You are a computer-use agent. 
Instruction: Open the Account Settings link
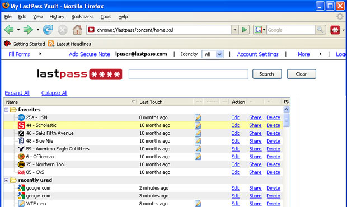coord(258,54)
